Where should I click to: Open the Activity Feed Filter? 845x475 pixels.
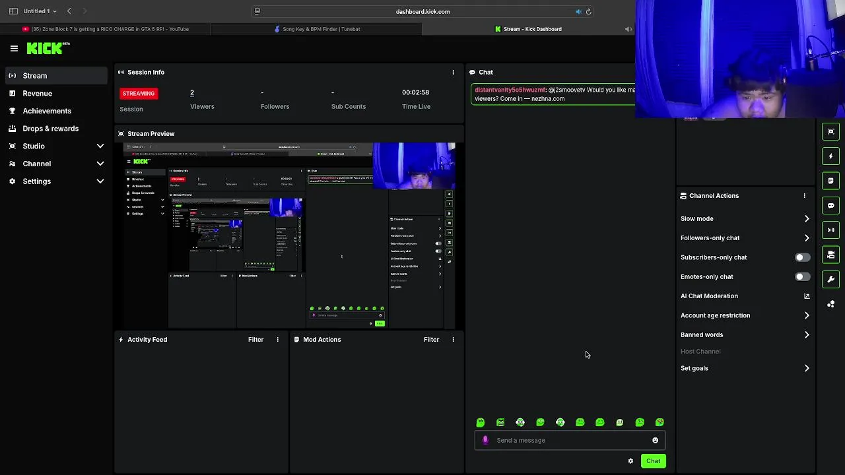pyautogui.click(x=255, y=340)
